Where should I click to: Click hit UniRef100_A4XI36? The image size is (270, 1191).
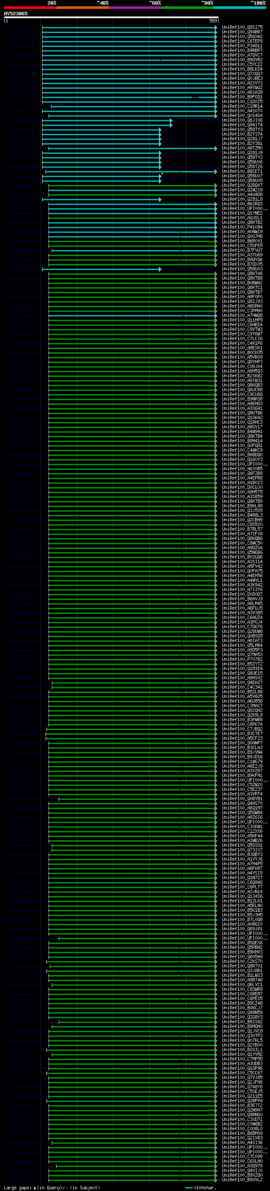click(242, 1142)
